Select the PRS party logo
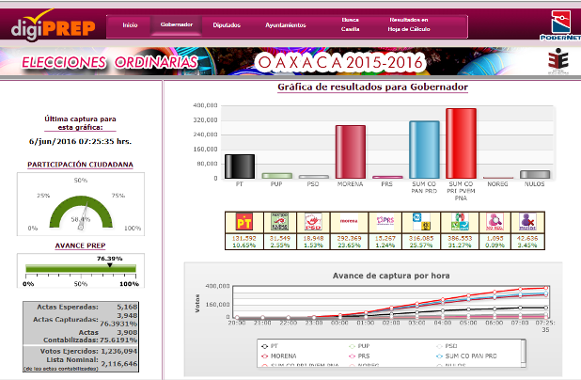The image size is (581, 380). tap(385, 222)
